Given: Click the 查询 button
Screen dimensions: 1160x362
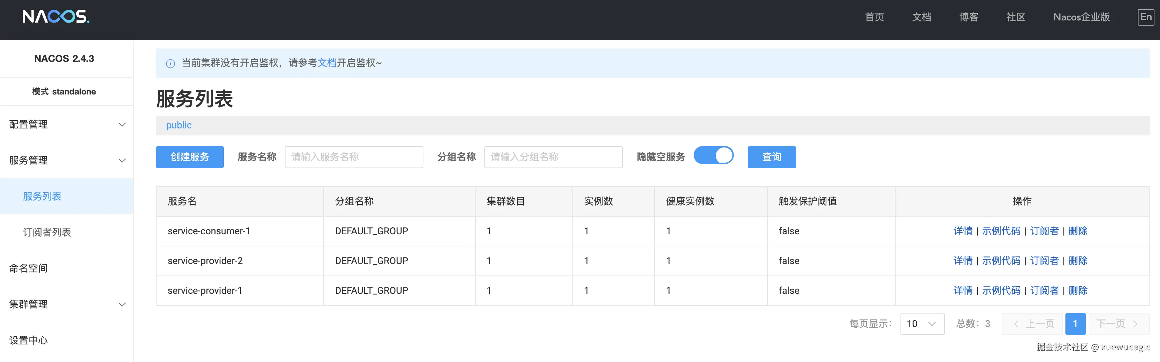Looking at the screenshot, I should point(771,157).
